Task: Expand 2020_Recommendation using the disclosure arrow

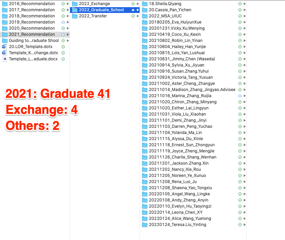Action: (x=68, y=28)
